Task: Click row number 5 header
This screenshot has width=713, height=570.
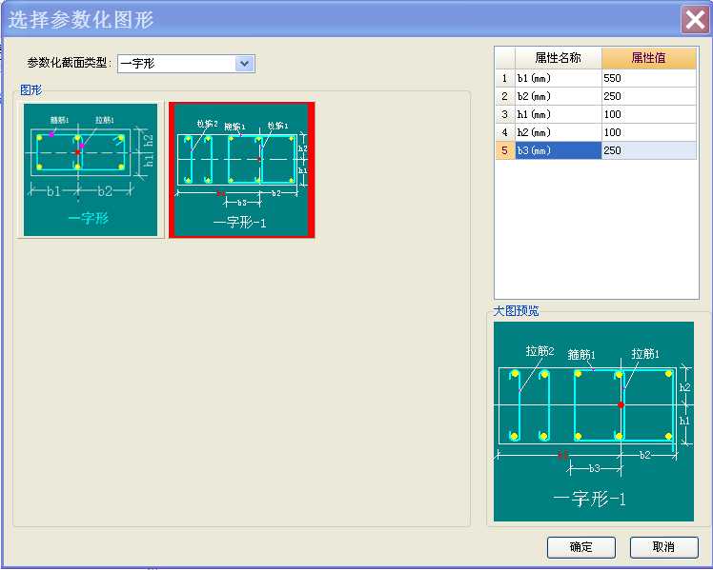Action: click(505, 150)
